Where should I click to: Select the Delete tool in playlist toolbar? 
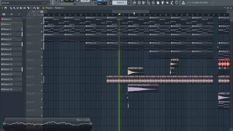point(18,8)
